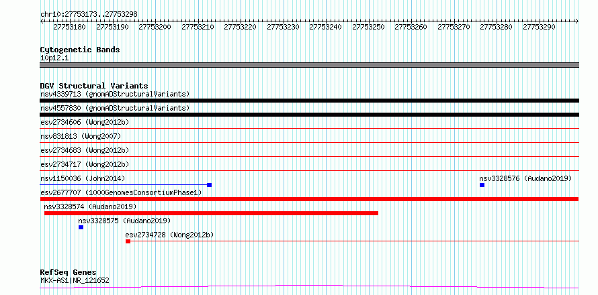This screenshot has width=598, height=295.
Task: Click ruler position 27753270
Action: (454, 27)
